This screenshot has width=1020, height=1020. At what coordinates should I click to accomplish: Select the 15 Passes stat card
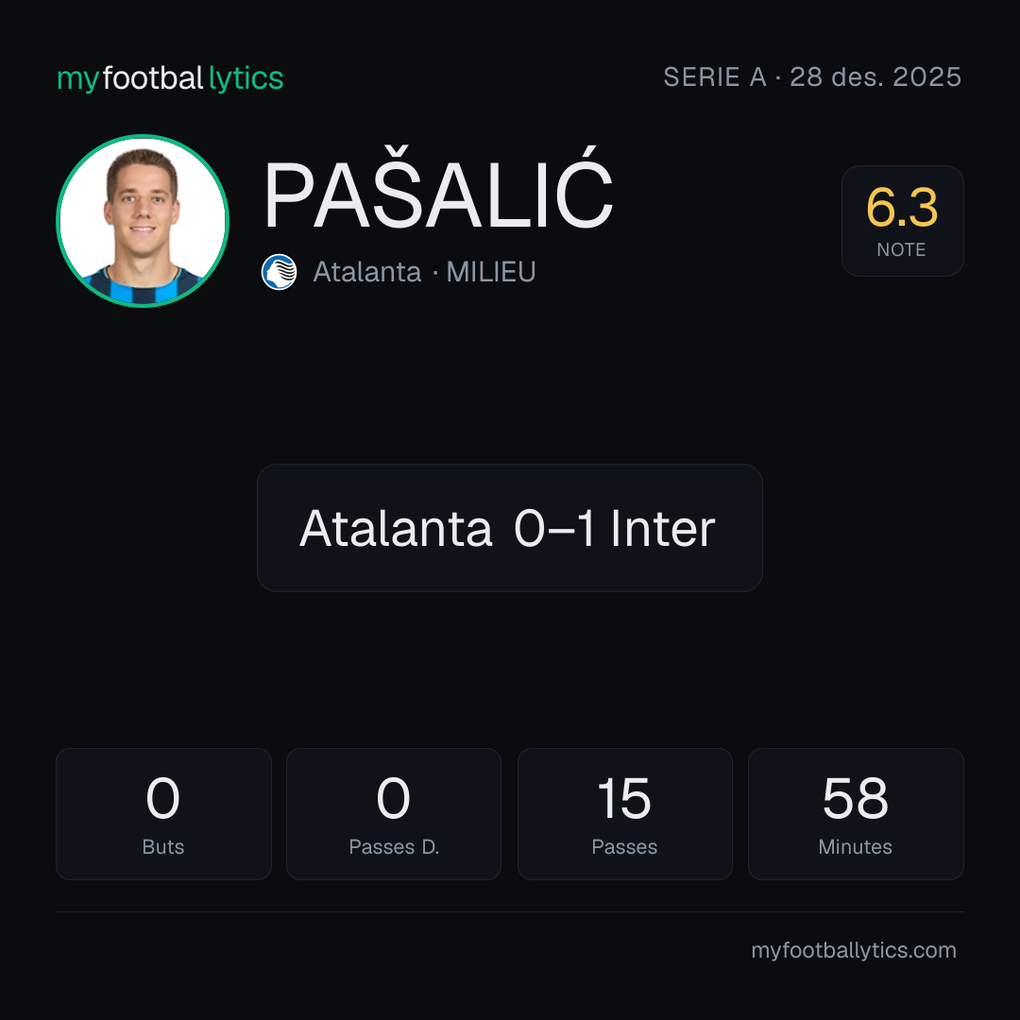click(624, 814)
